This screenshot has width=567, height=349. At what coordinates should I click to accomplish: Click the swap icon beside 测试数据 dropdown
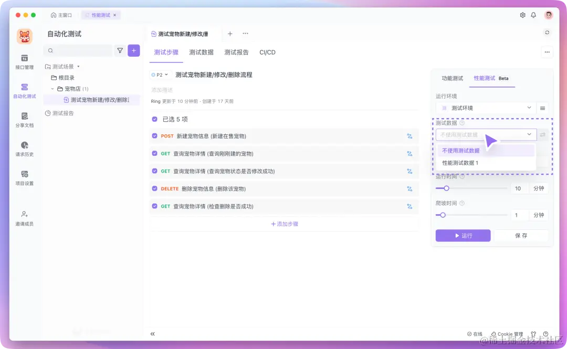542,134
